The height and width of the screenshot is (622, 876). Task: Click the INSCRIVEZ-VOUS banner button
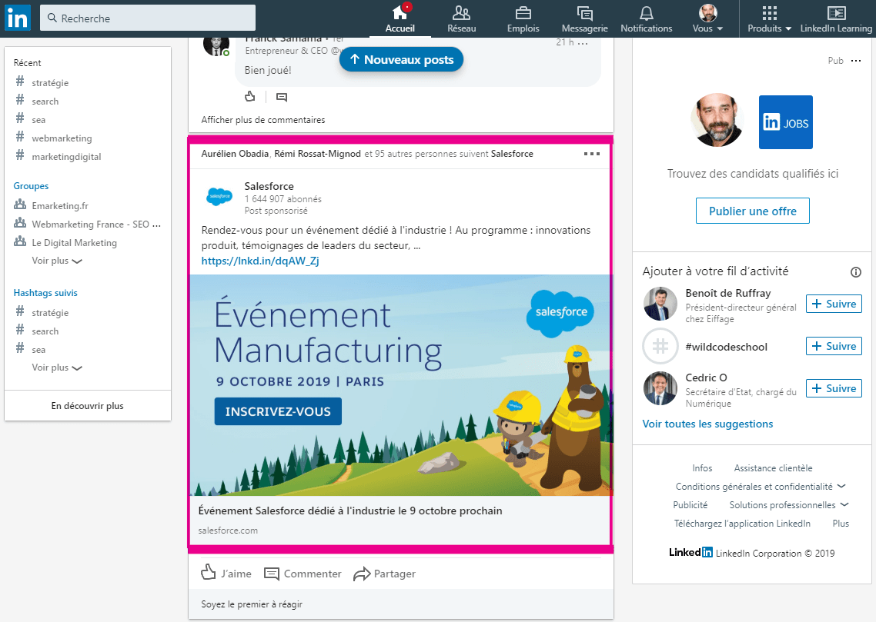tap(278, 411)
